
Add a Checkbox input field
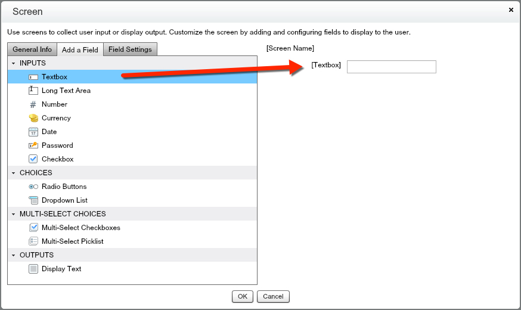[x=57, y=159]
